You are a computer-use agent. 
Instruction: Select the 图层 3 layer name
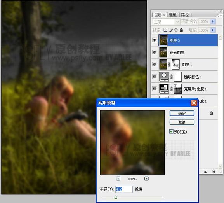175,40
